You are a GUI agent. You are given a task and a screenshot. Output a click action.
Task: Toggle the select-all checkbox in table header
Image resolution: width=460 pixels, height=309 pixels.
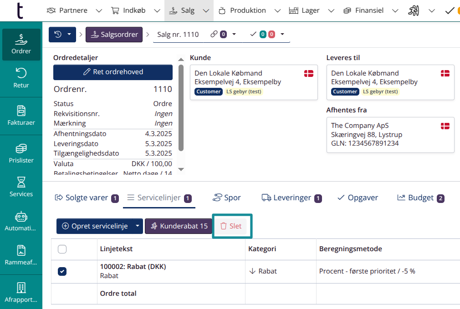(x=62, y=249)
